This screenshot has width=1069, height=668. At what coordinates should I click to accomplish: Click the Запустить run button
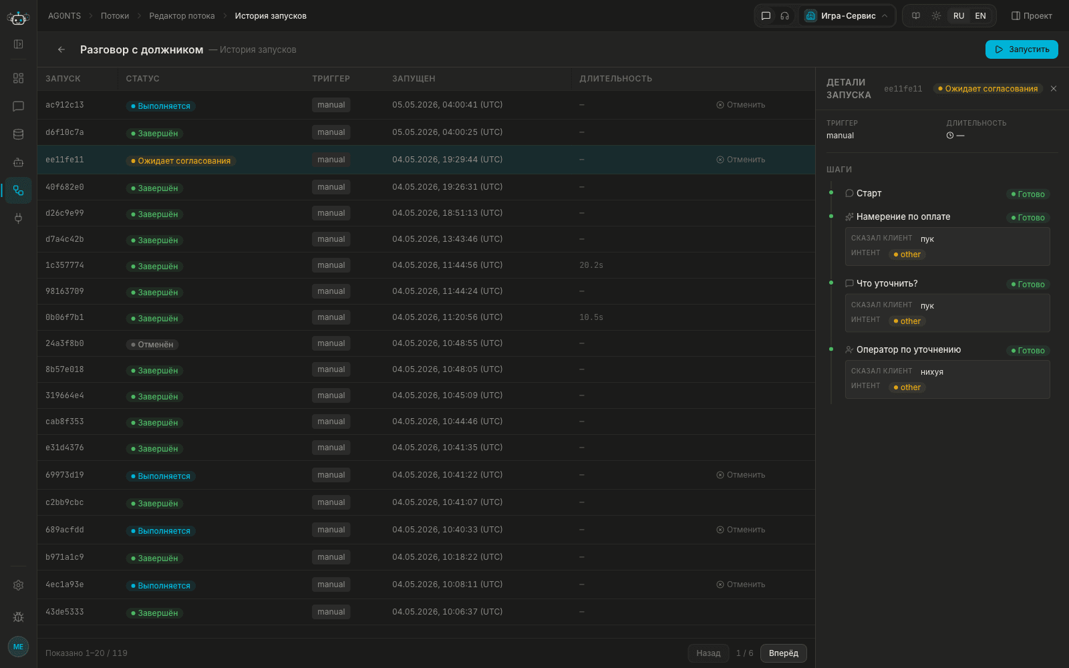coord(1022,49)
